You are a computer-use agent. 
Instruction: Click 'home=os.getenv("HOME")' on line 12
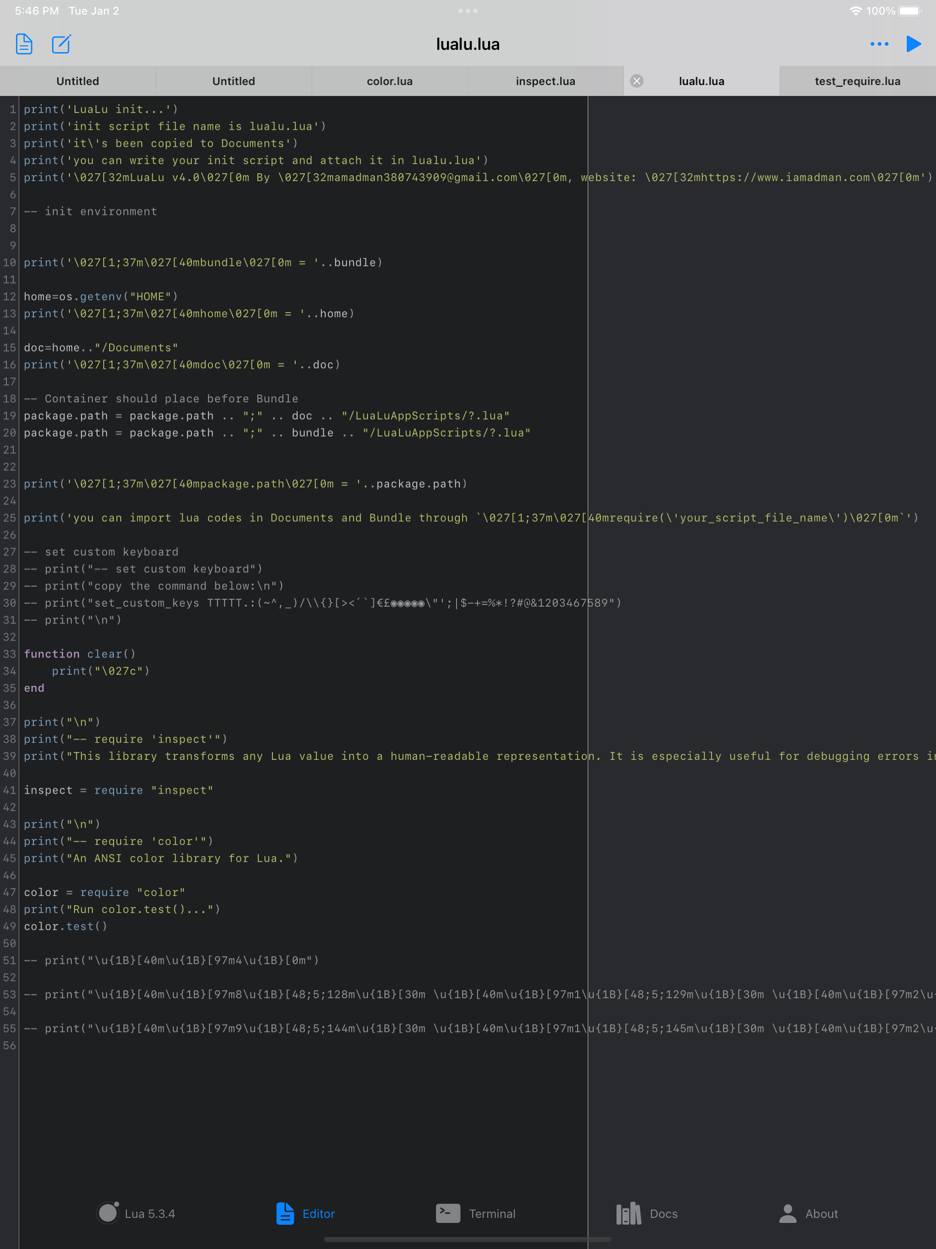[101, 296]
